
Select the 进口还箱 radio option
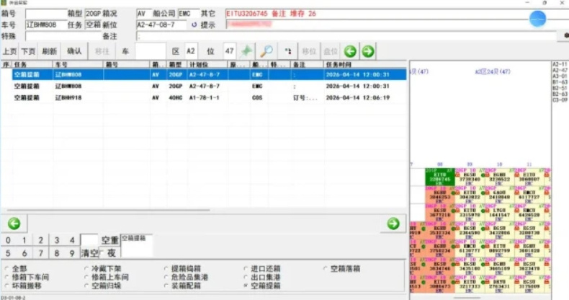(x=262, y=268)
